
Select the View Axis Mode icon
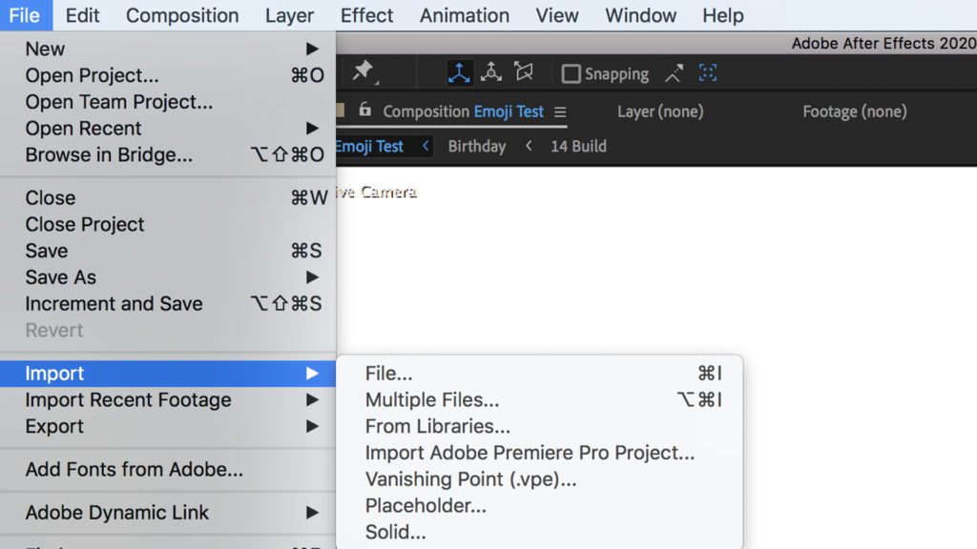point(523,72)
